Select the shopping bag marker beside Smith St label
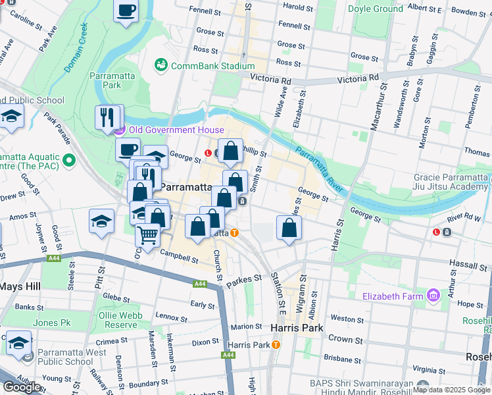 (x=235, y=183)
